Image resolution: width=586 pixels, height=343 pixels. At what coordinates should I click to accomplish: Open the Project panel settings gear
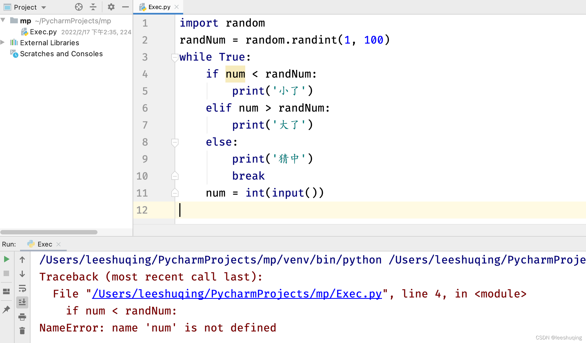point(111,7)
